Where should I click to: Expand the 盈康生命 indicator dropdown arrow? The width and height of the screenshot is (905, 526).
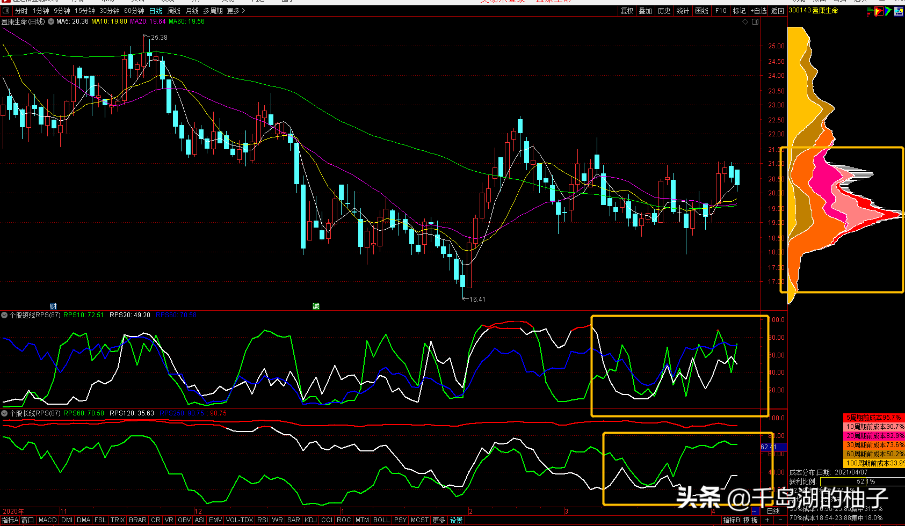[x=51, y=22]
